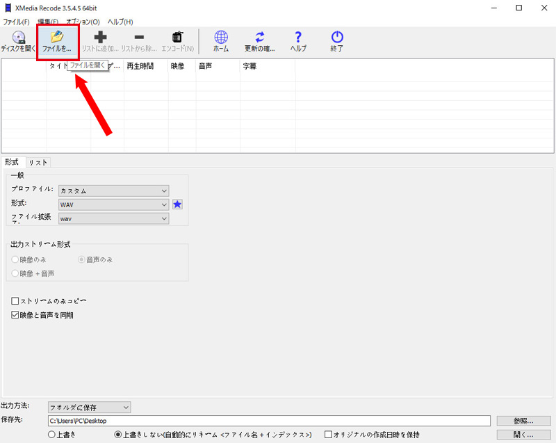Click the Open Disc (ディスクを開く) icon
The height and width of the screenshot is (443, 556).
[x=19, y=37]
